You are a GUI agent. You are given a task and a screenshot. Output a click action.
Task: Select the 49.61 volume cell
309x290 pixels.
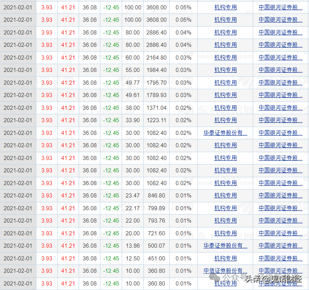click(133, 95)
